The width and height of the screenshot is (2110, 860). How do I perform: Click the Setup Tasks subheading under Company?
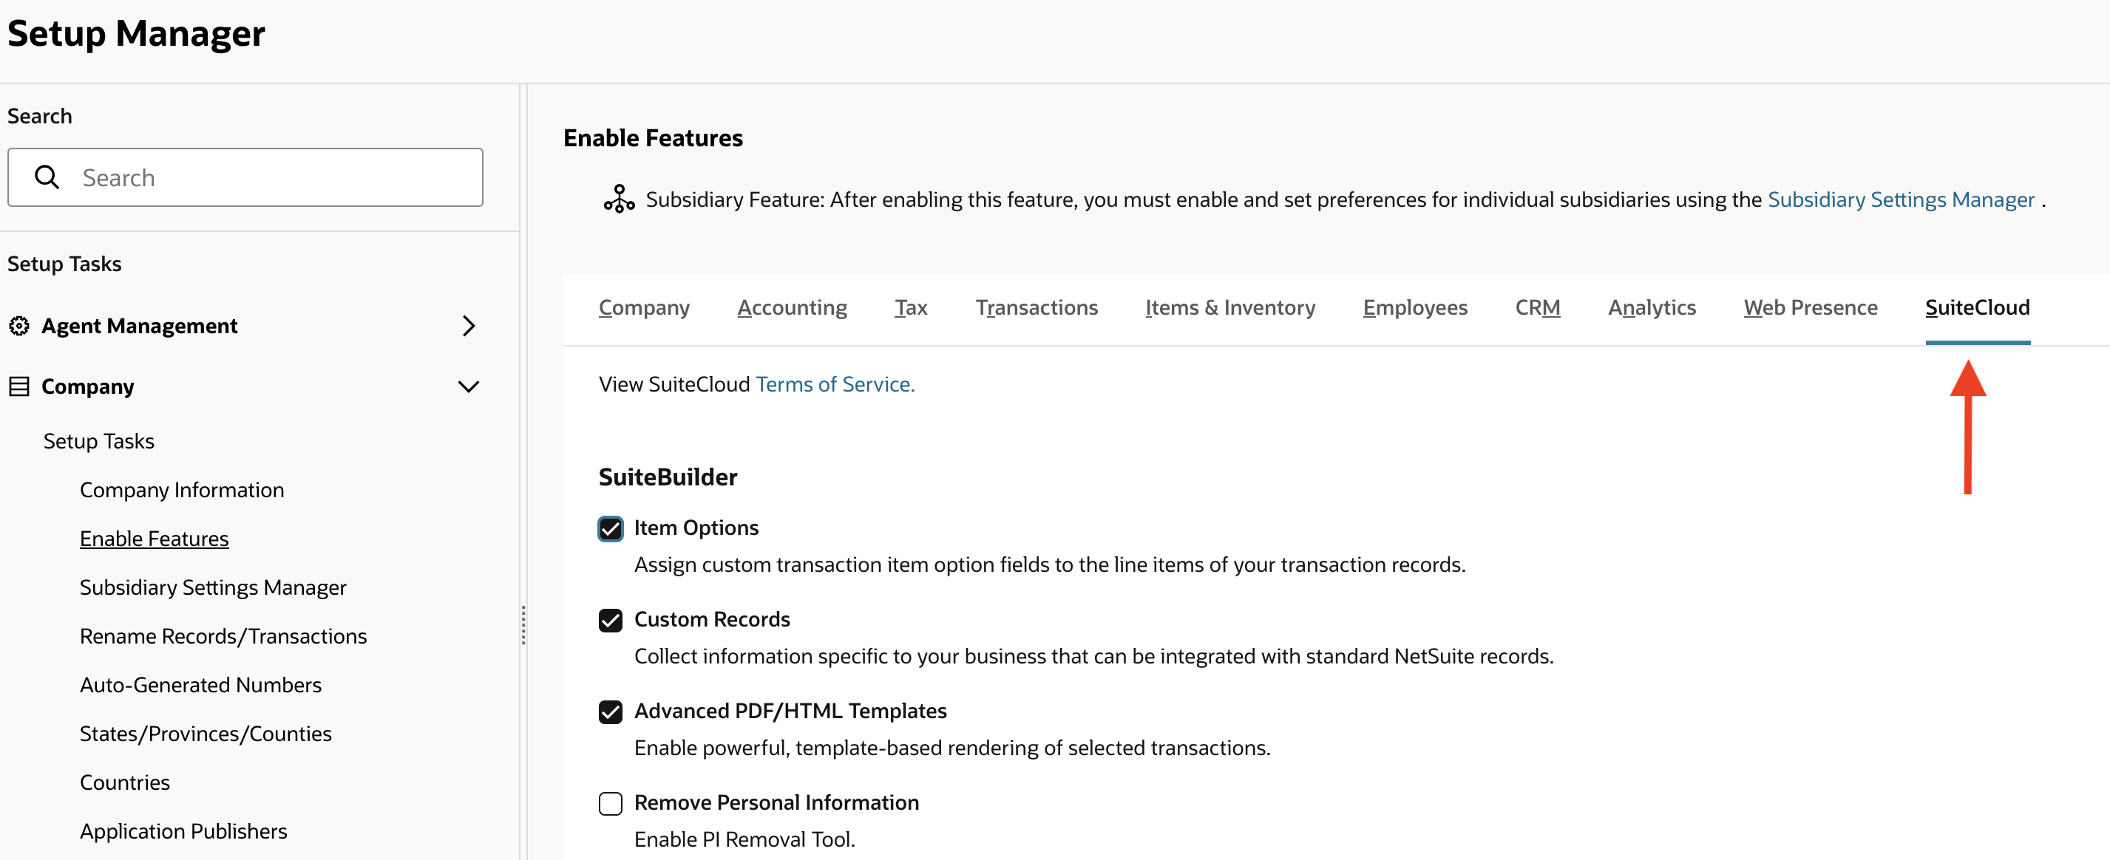click(98, 441)
